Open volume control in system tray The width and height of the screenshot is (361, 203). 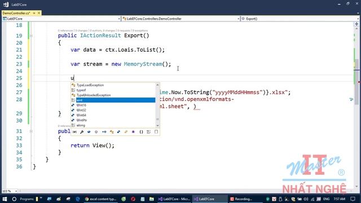click(x=306, y=199)
